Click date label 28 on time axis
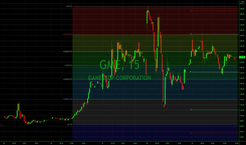246x145 pixels. coord(147,143)
